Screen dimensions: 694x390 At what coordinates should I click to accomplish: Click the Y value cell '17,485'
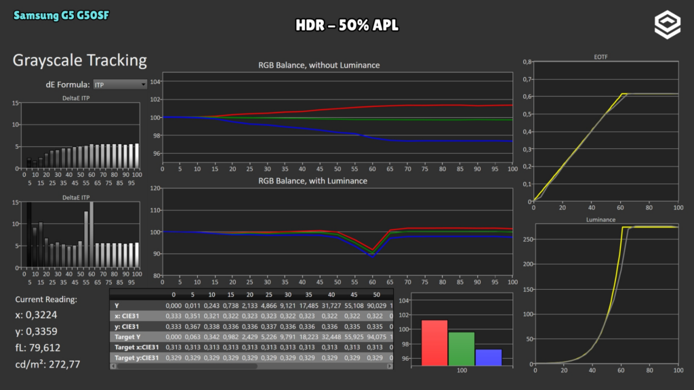tap(308, 305)
